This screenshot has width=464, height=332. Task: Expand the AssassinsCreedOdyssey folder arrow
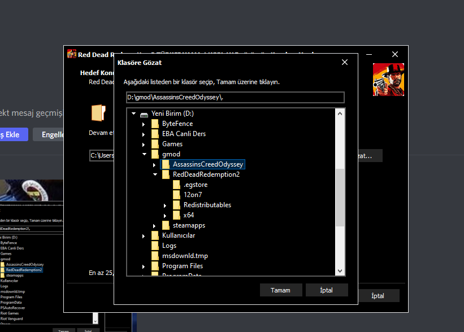(x=154, y=165)
